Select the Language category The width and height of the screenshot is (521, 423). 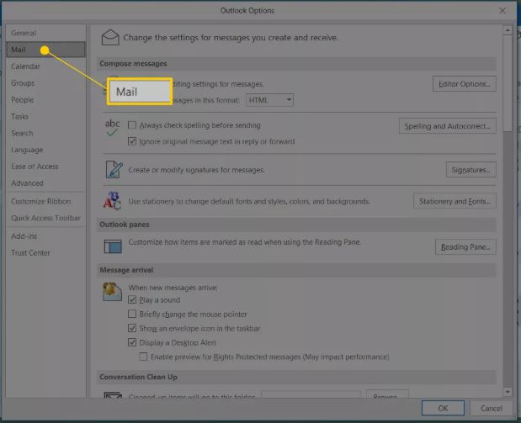pyautogui.click(x=45, y=150)
